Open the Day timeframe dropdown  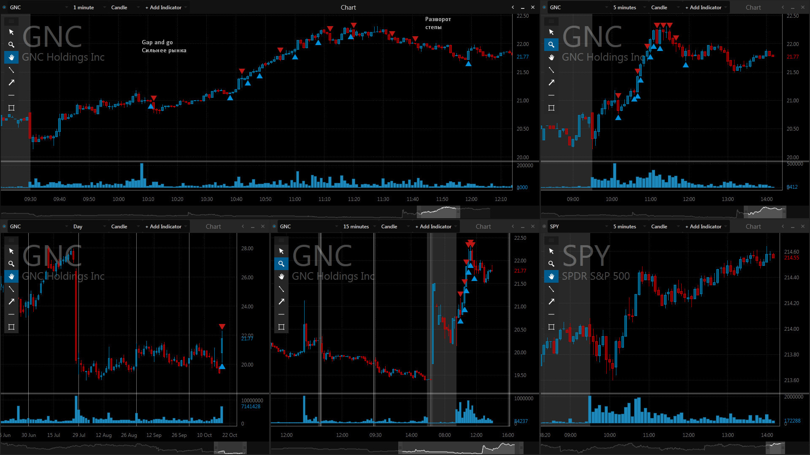(x=89, y=227)
